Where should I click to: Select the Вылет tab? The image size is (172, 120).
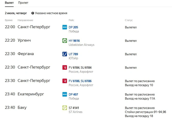pyautogui.click(x=9, y=3)
